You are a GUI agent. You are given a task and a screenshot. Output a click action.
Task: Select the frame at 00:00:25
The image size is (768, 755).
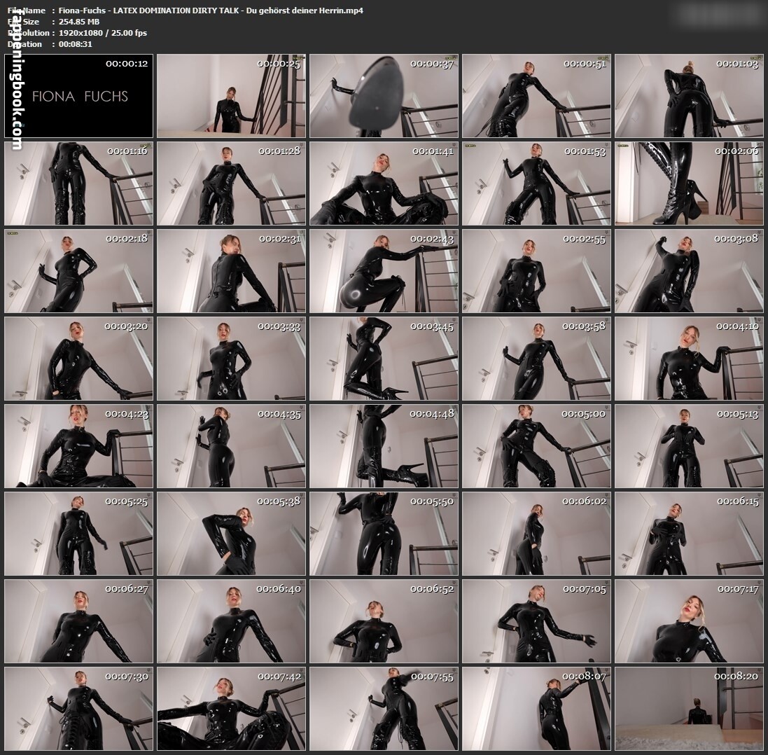(231, 95)
